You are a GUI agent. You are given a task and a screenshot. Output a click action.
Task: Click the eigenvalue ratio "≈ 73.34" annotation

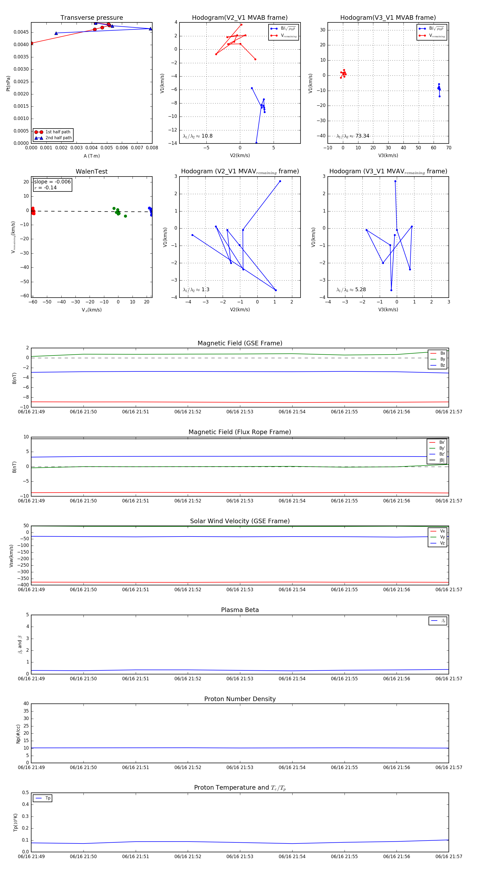tap(353, 136)
